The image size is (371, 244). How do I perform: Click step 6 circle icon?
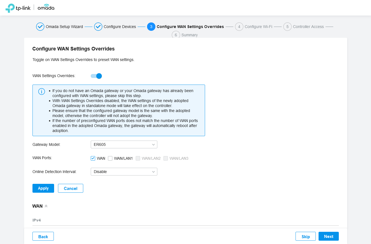click(x=176, y=35)
